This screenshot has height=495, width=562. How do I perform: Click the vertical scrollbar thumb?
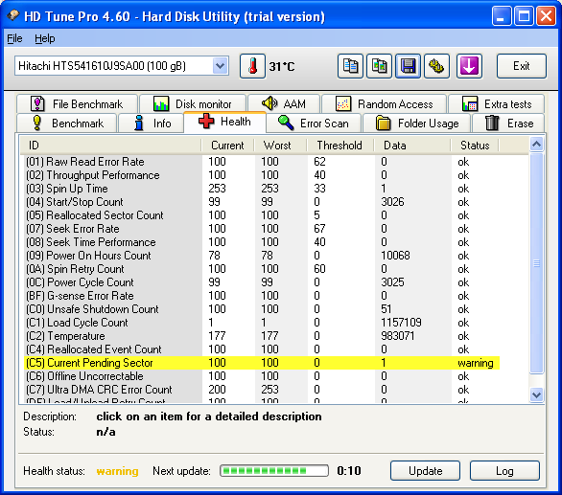(536, 263)
